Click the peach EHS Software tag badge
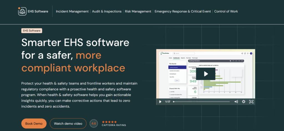 32,31
